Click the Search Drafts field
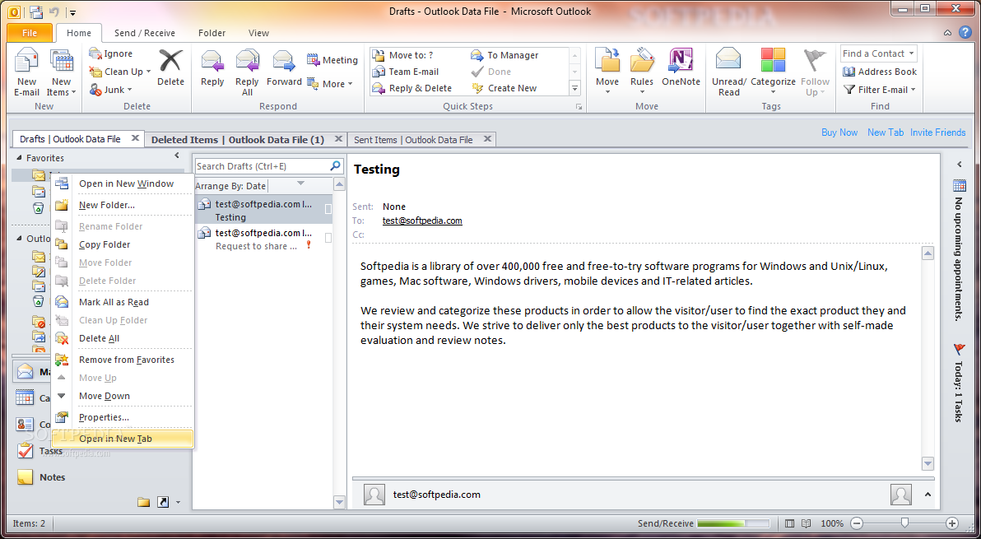981x539 pixels. (262, 166)
